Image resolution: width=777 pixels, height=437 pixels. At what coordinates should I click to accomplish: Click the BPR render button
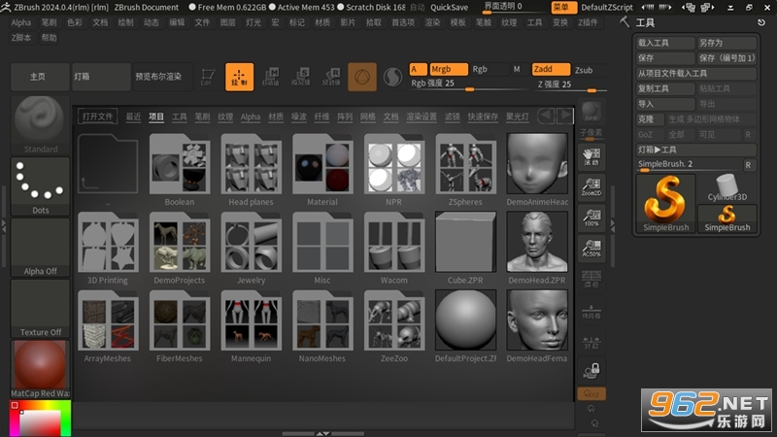(x=591, y=112)
